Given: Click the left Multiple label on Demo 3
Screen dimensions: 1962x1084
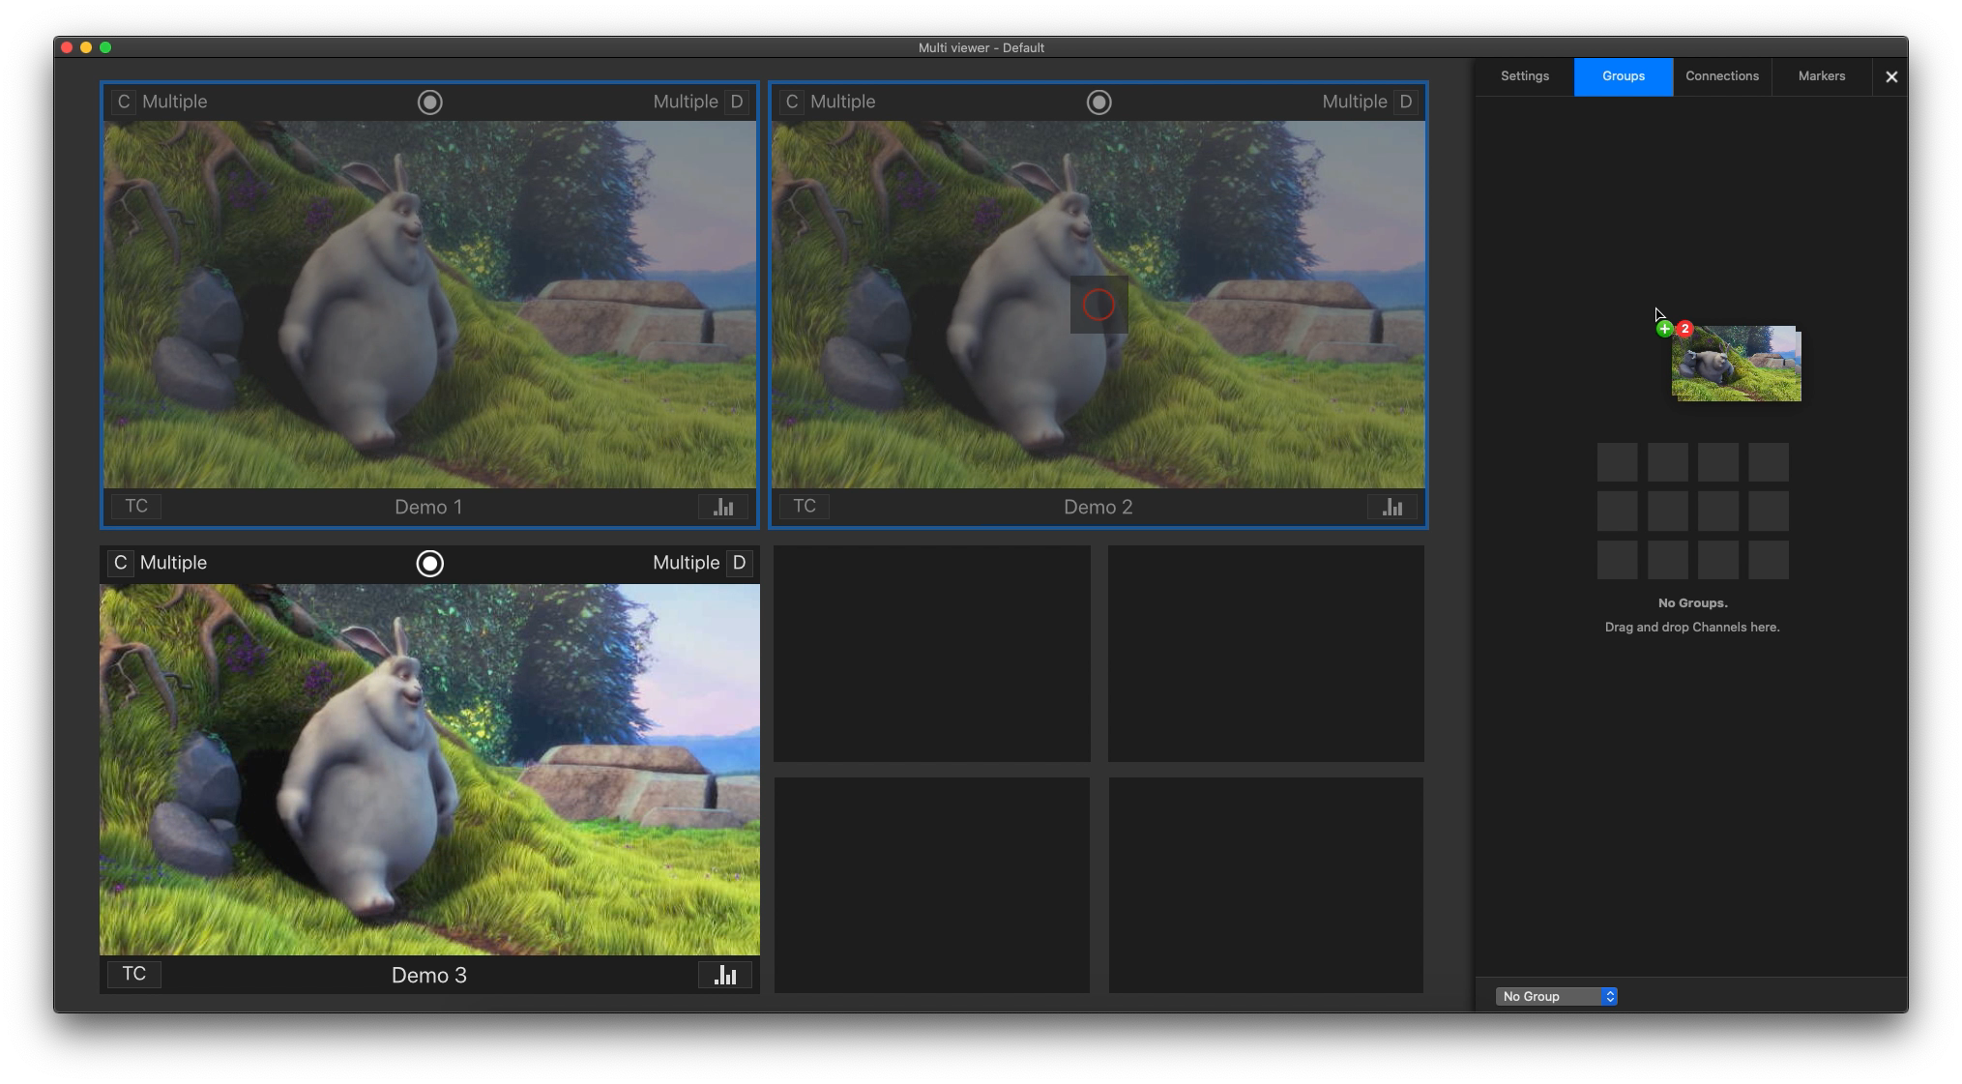Looking at the screenshot, I should pyautogui.click(x=173, y=563).
